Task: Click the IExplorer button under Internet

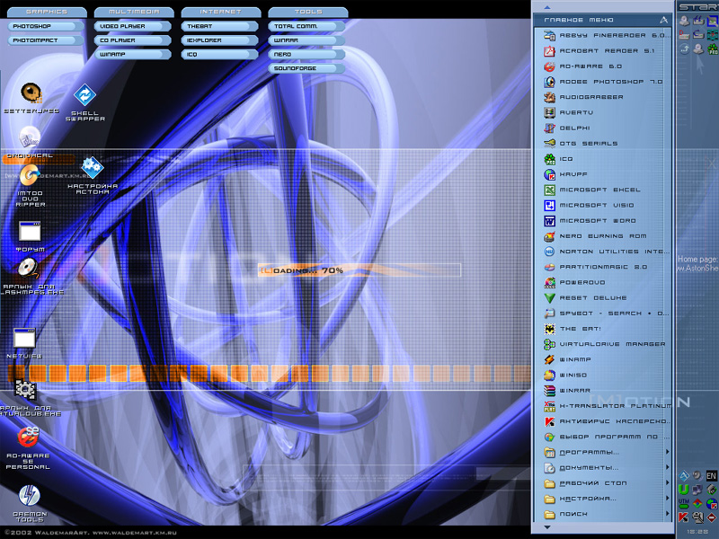Action: point(219,40)
